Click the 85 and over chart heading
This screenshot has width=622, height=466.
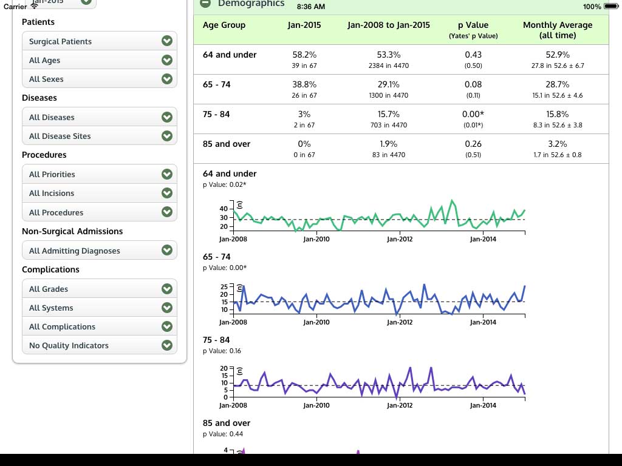tap(227, 423)
